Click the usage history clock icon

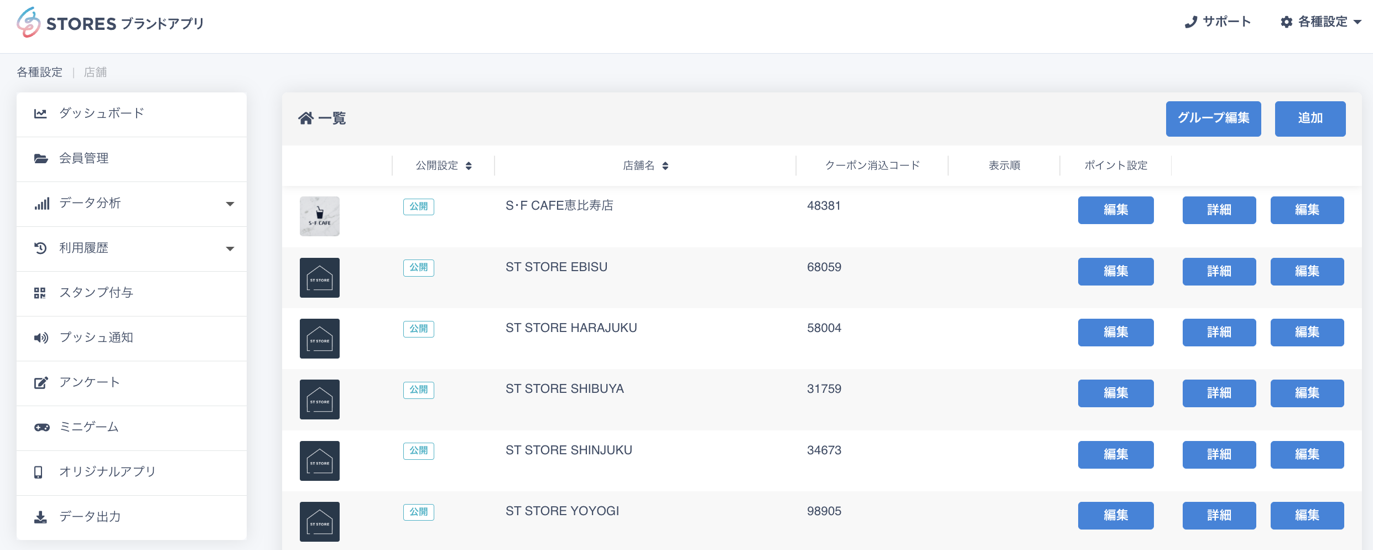(40, 248)
